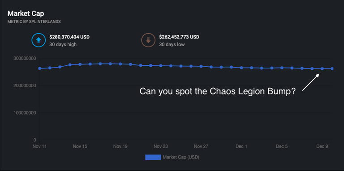
Task: Click the Chaos Legion Bump annotation text
Action: click(217, 91)
